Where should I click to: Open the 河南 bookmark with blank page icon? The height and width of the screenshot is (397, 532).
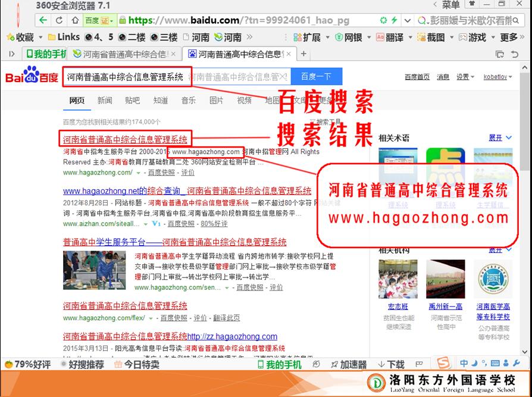tap(196, 37)
